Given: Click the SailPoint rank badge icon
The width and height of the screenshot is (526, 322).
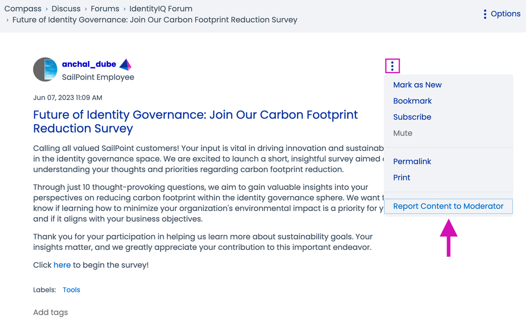Looking at the screenshot, I should [125, 65].
